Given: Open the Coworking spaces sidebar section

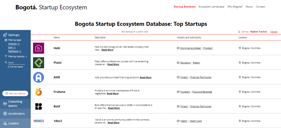Looking at the screenshot, I should click(15, 104).
